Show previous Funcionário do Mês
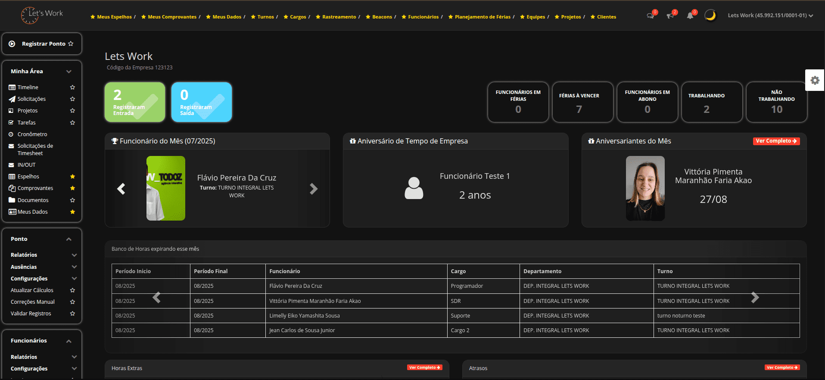825x380 pixels. click(x=121, y=189)
